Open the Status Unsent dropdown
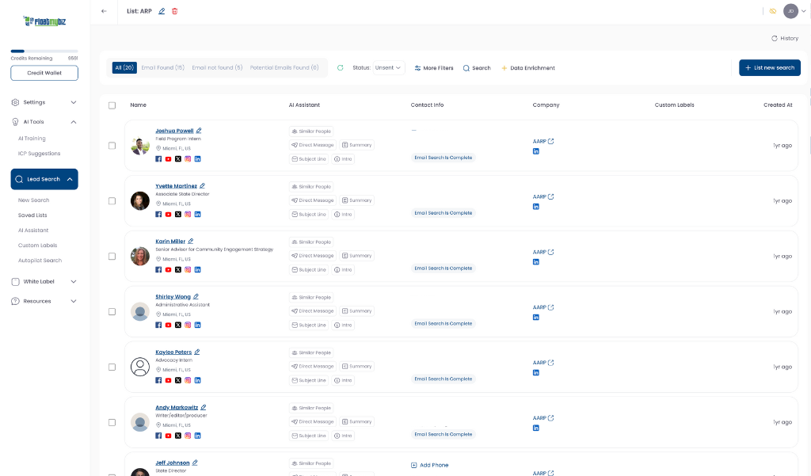The height and width of the screenshot is (476, 811). [x=388, y=68]
